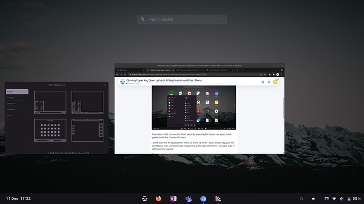Click the Chromium page vertical scrollbar
This screenshot has width=364, height=204.
(283, 108)
